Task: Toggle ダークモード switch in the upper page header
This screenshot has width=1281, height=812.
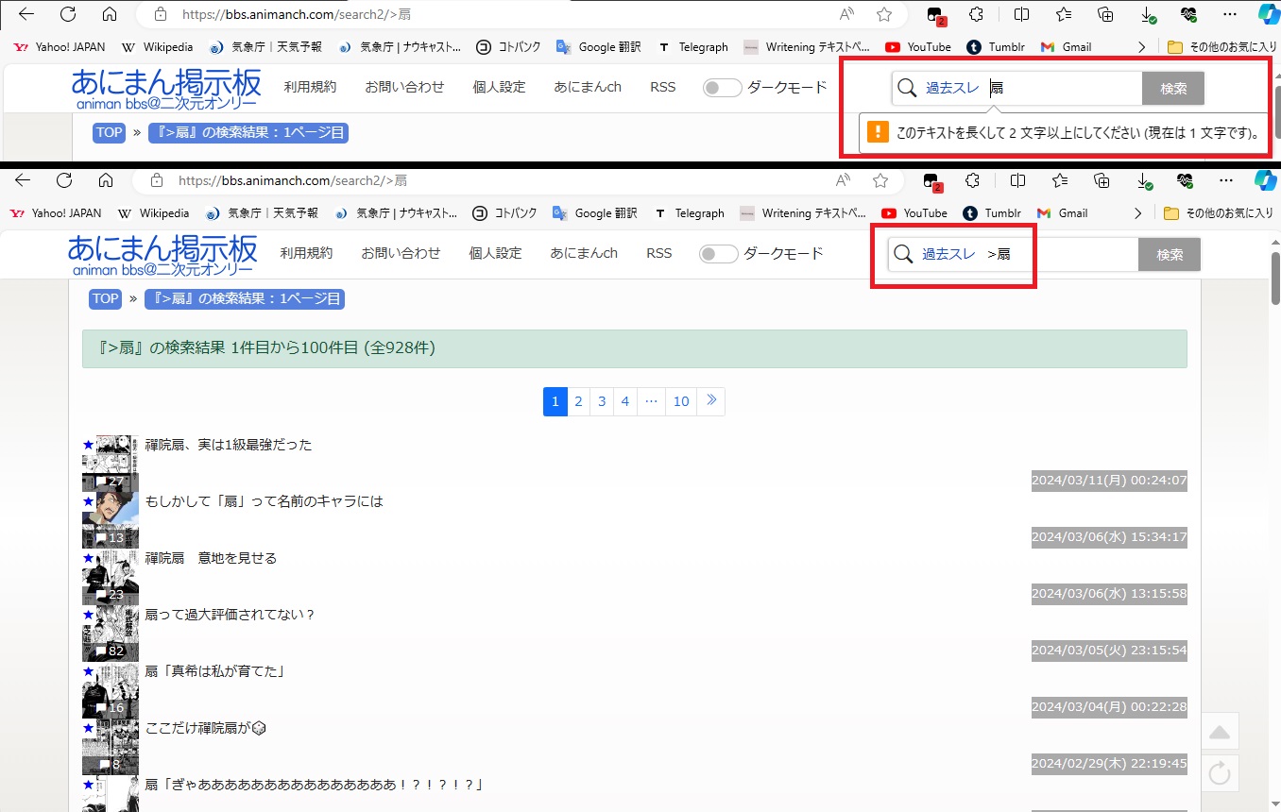Action: pyautogui.click(x=722, y=88)
